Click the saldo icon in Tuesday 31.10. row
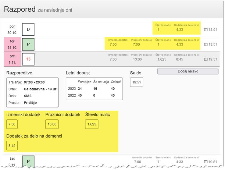 pos(205,44)
